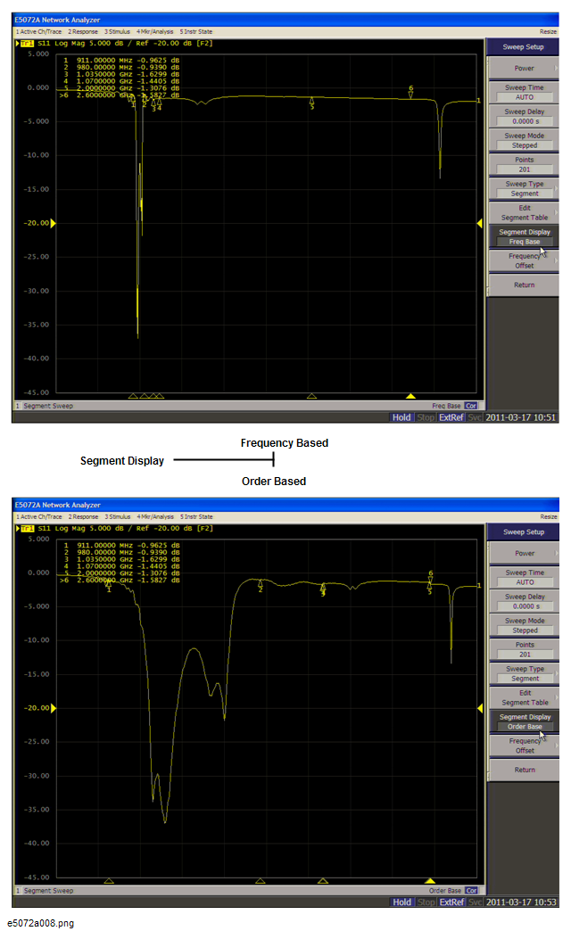Click ExtRef status indicator at 10:53 window

[x=451, y=902]
